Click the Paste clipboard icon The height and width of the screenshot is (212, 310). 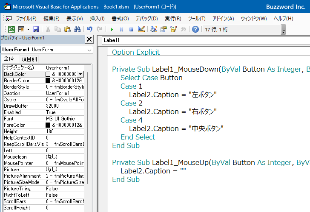point(68,29)
